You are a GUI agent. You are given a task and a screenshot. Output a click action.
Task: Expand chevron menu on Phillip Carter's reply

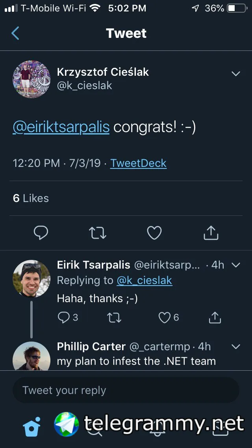point(236,347)
